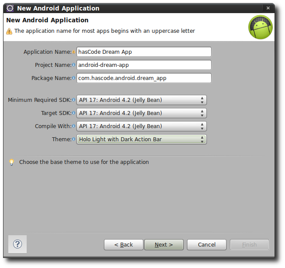The image size is (285, 268).
Task: Focus the Project Name text field
Action: (x=144, y=65)
